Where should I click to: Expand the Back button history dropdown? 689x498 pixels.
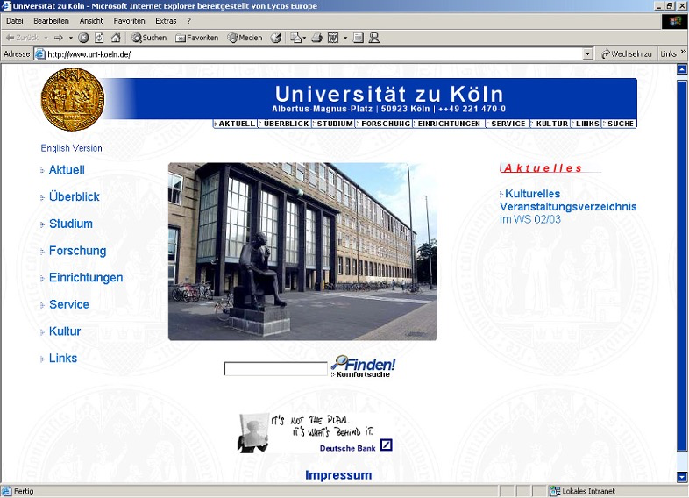coord(46,38)
